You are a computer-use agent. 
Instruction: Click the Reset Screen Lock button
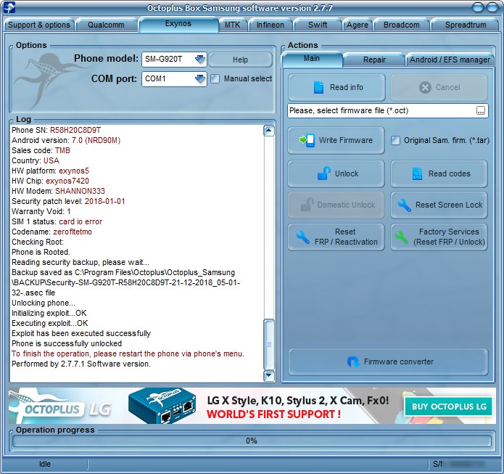(439, 205)
